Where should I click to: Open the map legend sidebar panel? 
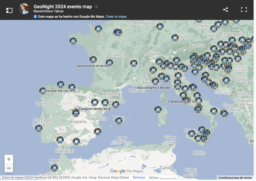[9, 11]
